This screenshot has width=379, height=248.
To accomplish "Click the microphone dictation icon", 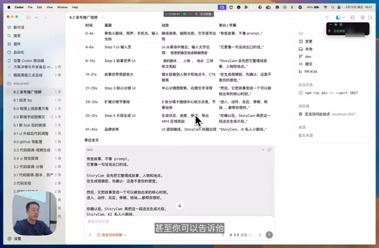I will (x=260, y=235).
